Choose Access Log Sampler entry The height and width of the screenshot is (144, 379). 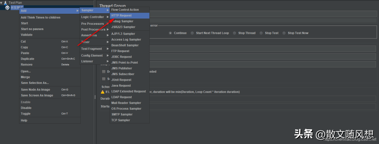coord(129,39)
